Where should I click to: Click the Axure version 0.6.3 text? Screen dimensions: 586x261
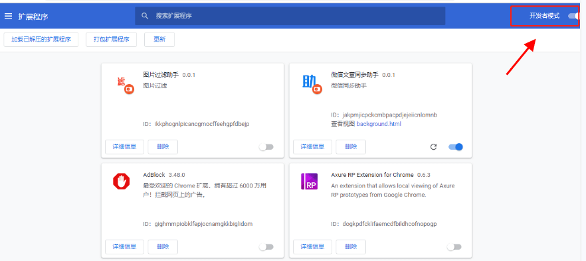coord(424,175)
